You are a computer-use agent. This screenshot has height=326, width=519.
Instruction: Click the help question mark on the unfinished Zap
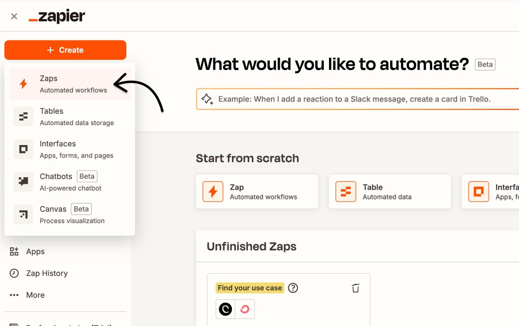pos(293,288)
